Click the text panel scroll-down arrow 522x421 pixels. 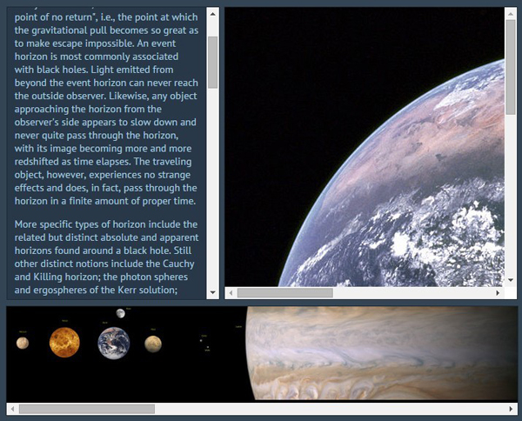coord(213,292)
